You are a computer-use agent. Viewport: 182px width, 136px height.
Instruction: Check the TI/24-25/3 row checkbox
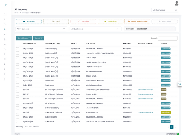click(x=17, y=81)
